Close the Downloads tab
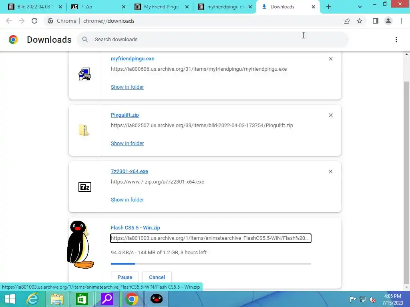 click(x=314, y=7)
